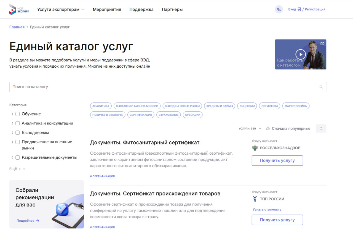Image resolution: width=353 pixels, height=230 pixels.
Task: Toggle the sort order arrows button
Action: [321, 129]
